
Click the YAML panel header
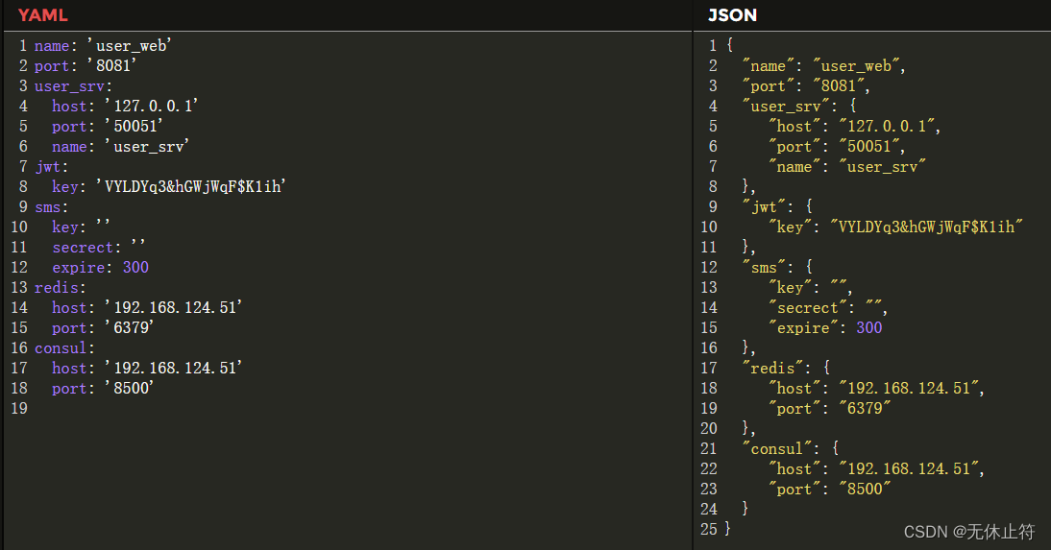(43, 14)
